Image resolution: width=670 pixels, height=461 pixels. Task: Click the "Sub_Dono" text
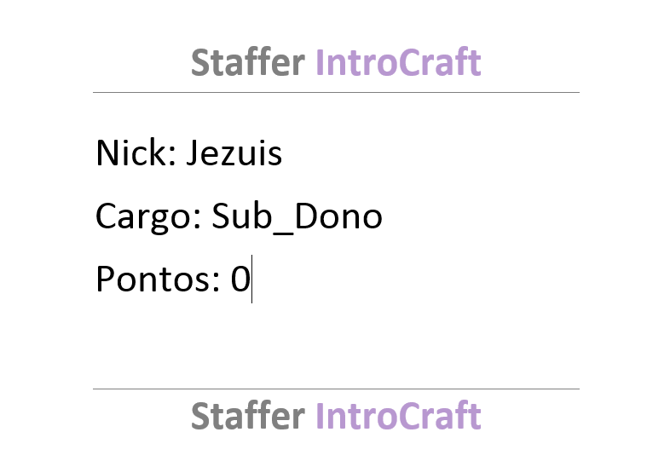pyautogui.click(x=297, y=217)
